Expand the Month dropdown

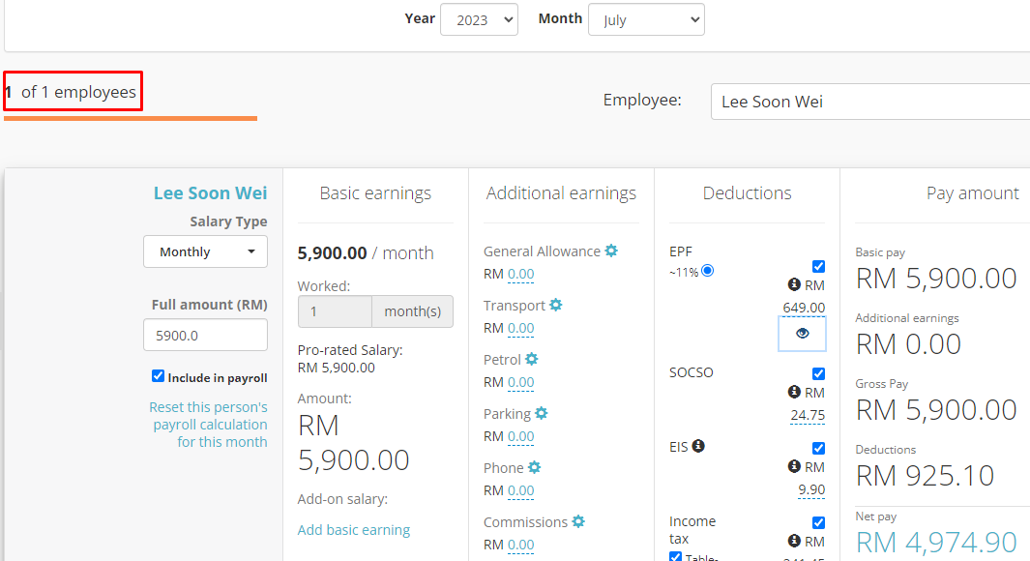point(646,19)
